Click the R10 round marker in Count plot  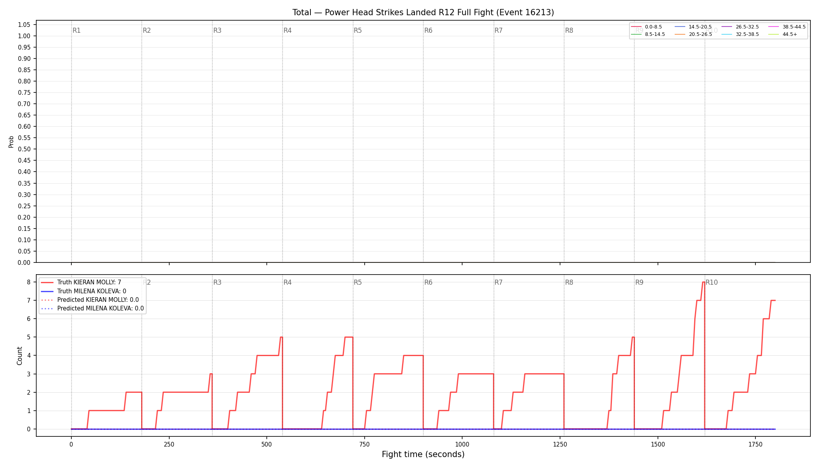[x=711, y=282]
